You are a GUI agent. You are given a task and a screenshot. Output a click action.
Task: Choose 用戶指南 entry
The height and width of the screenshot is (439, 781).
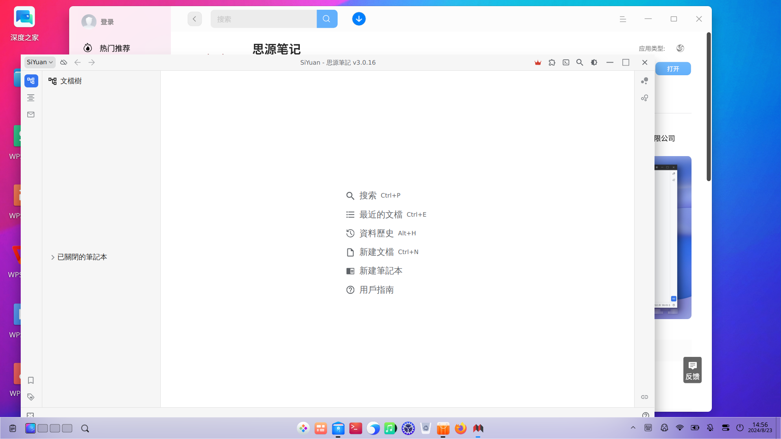tap(370, 290)
